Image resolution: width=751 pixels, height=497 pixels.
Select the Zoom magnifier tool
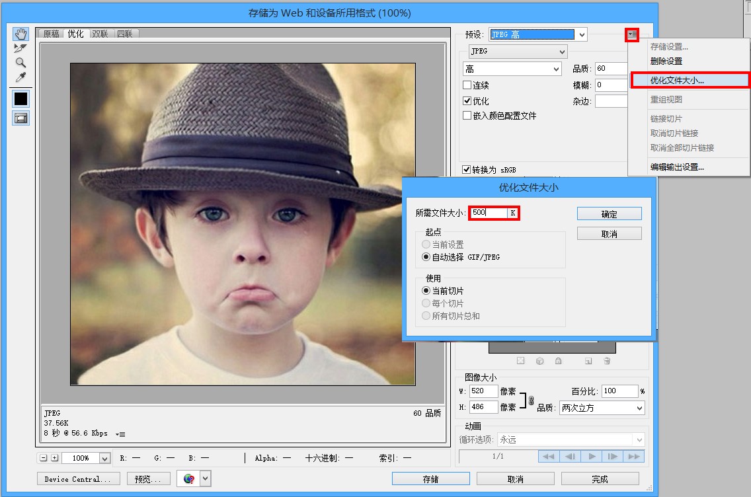click(x=20, y=63)
